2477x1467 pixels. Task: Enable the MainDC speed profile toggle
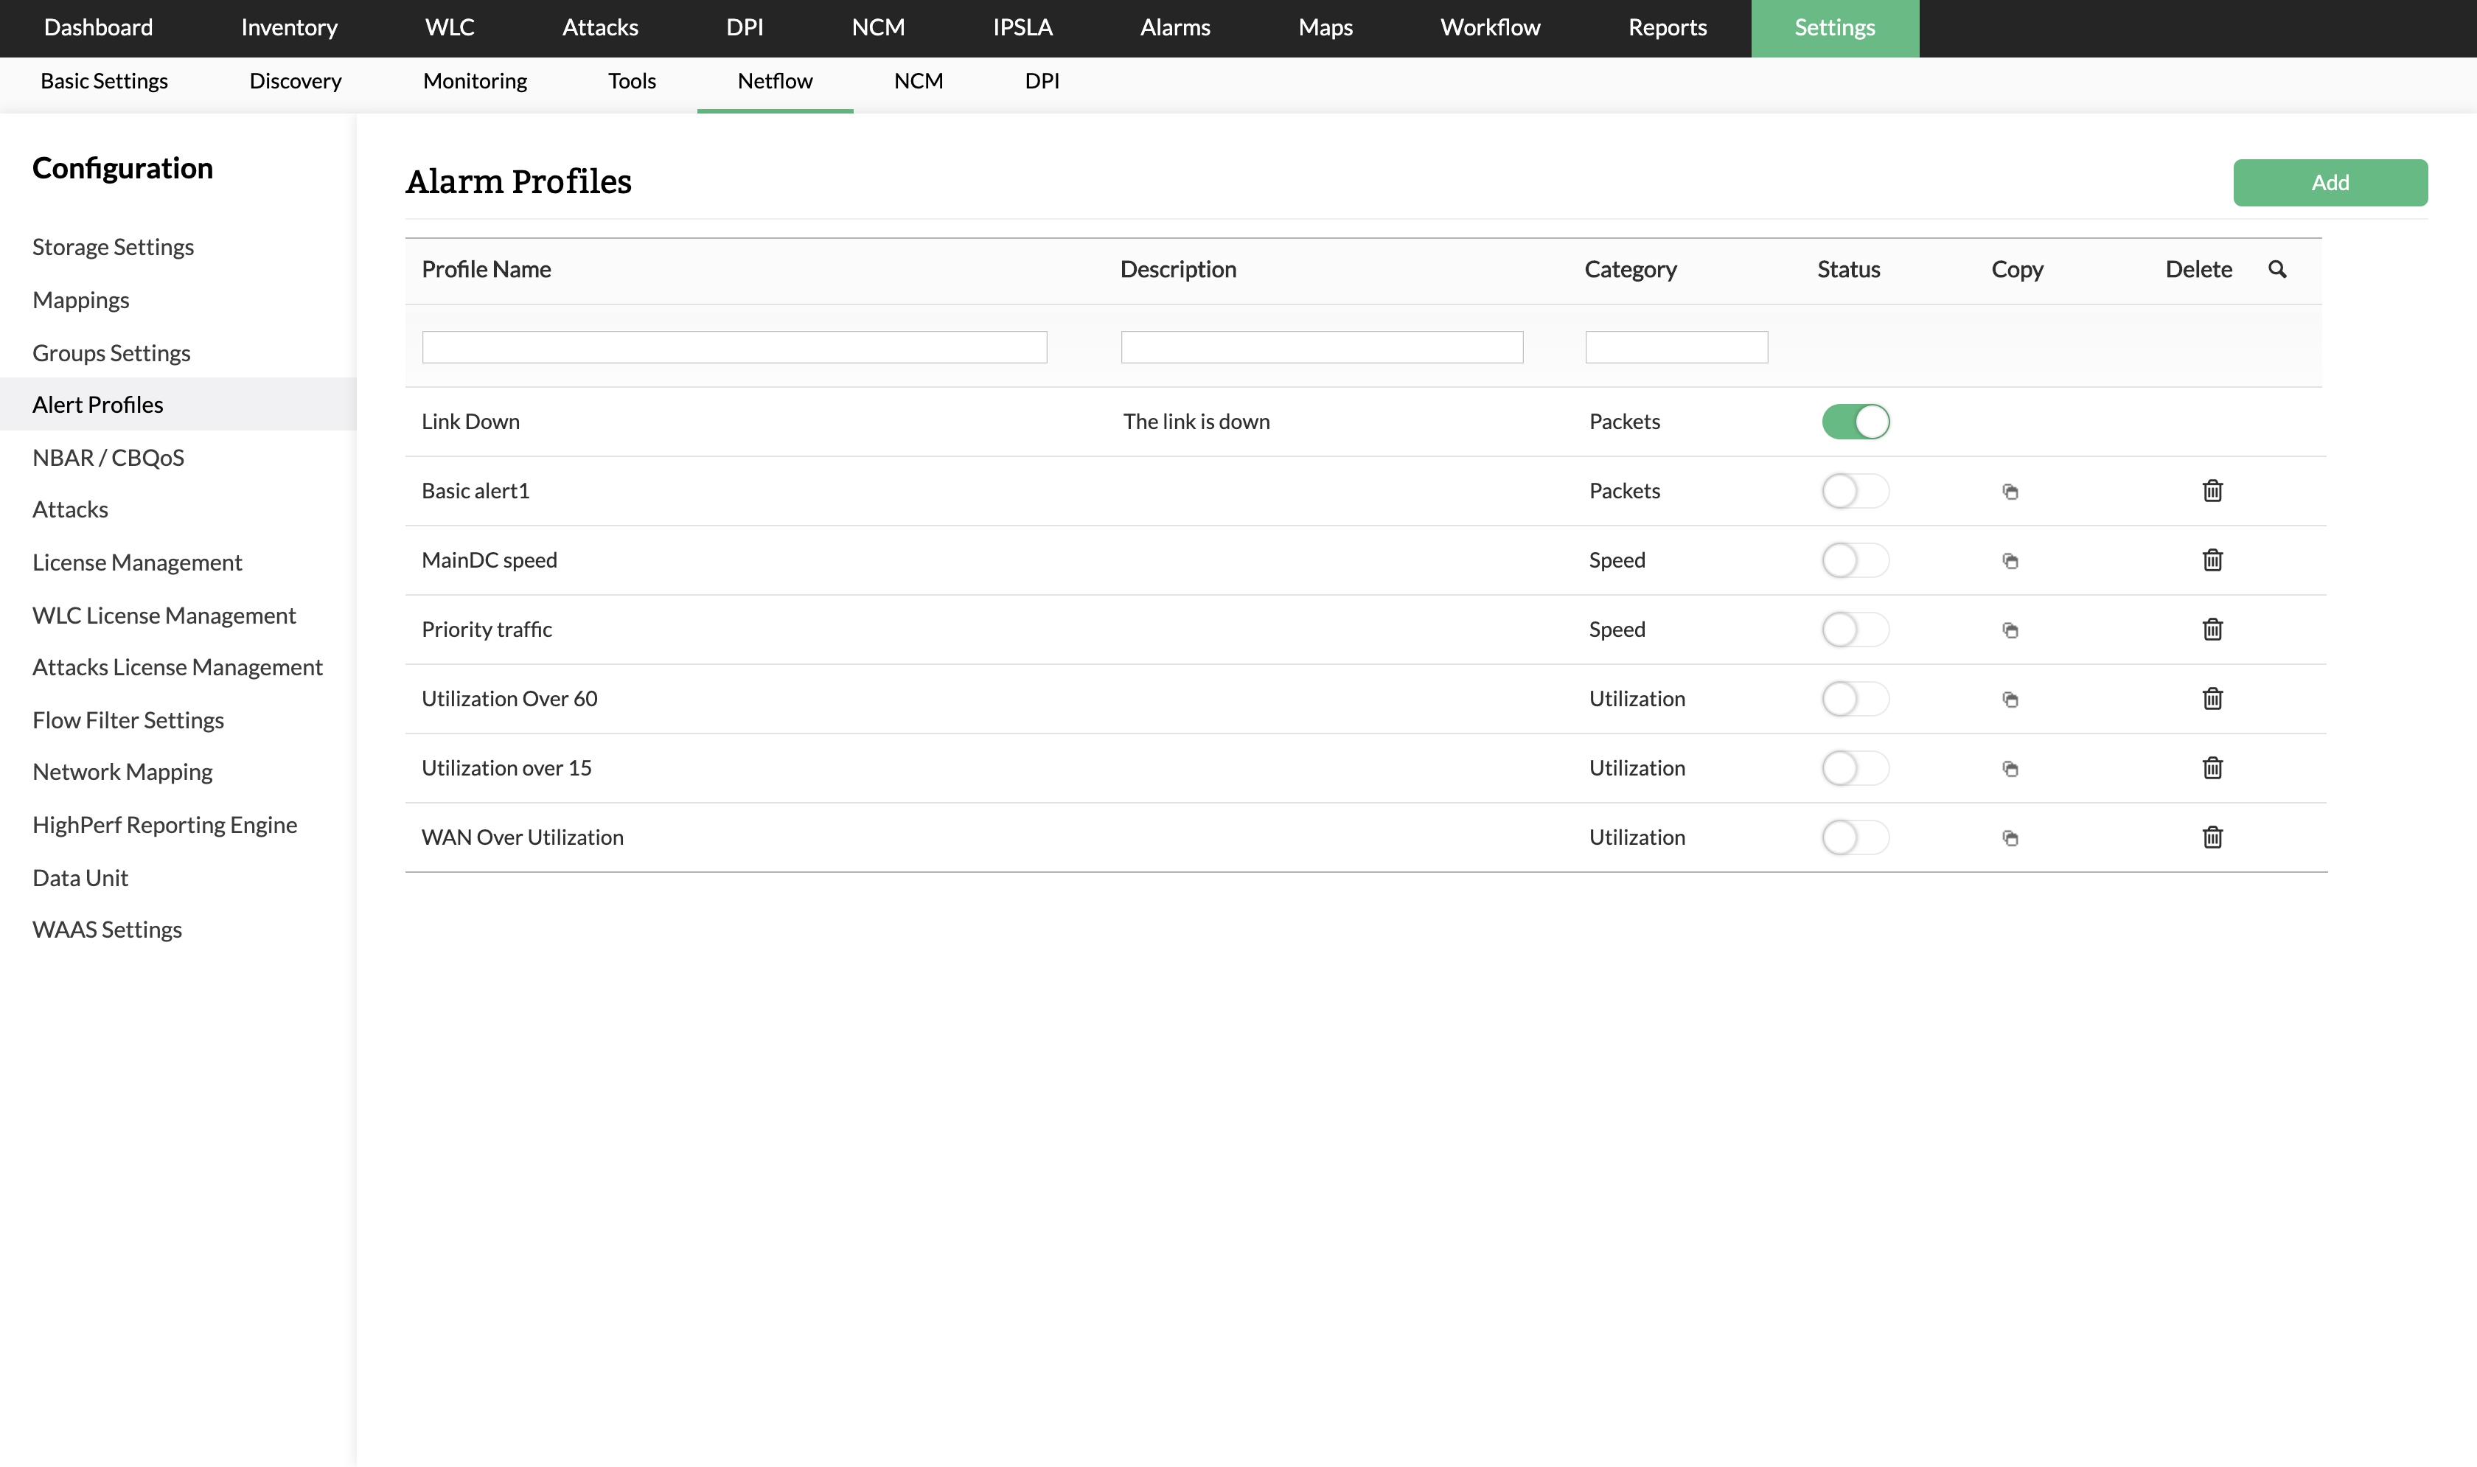point(1856,560)
